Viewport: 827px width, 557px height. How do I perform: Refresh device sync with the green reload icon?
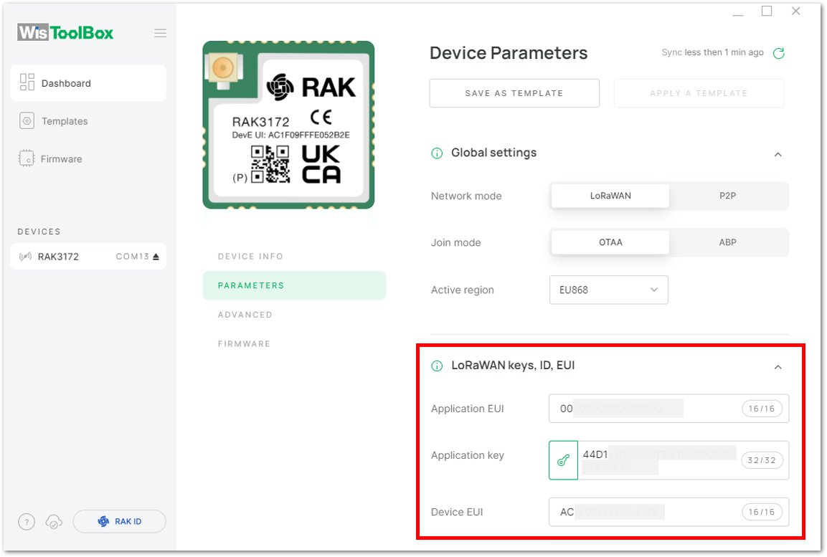click(779, 53)
